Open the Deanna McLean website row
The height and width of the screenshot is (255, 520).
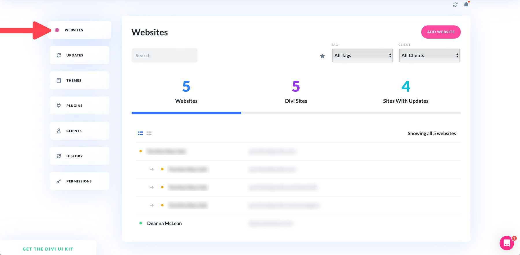click(x=298, y=223)
